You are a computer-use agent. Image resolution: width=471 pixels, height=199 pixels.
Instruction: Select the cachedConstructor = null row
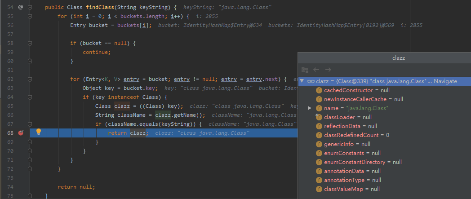click(384, 90)
